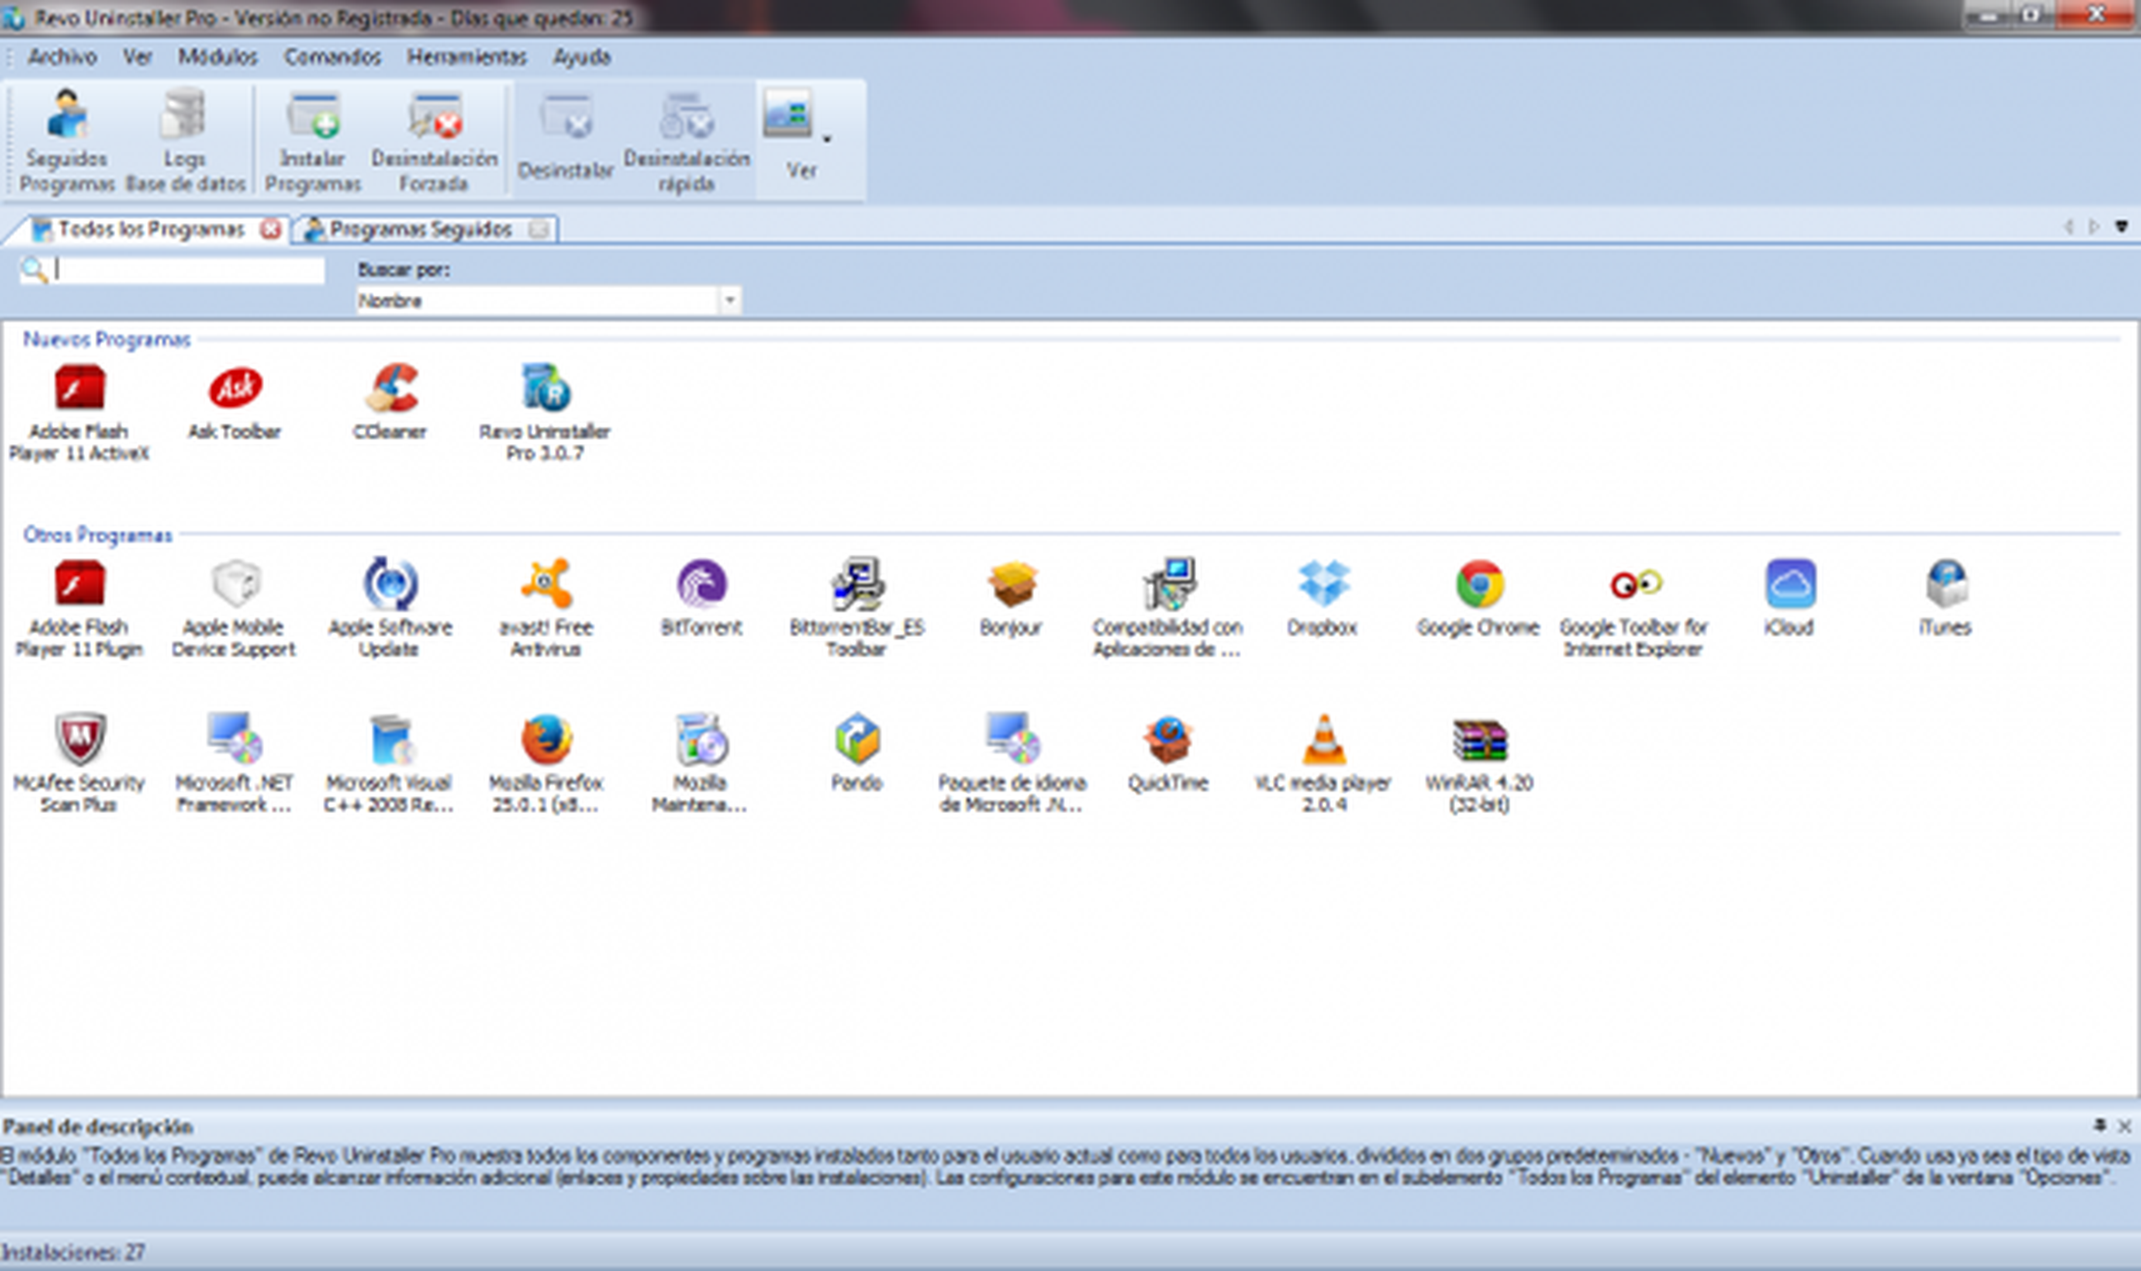The height and width of the screenshot is (1271, 2141).
Task: Click Instalaciones: 27 status text
Action: 74,1252
